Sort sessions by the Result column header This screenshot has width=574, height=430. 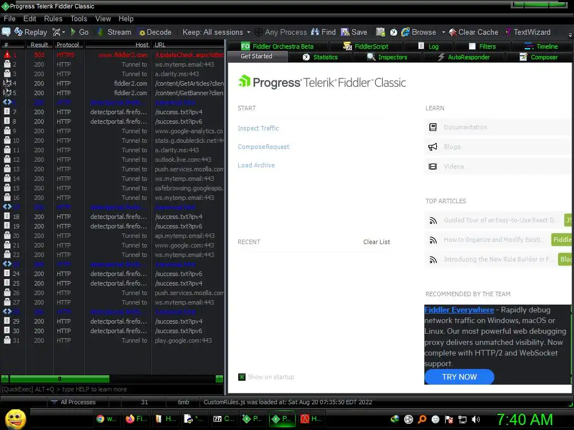click(39, 45)
